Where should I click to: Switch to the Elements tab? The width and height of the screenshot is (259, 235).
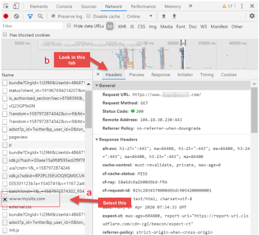coord(39,6)
